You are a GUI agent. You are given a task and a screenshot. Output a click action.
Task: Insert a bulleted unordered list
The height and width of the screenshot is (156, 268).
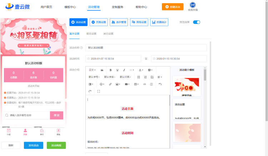point(139,77)
